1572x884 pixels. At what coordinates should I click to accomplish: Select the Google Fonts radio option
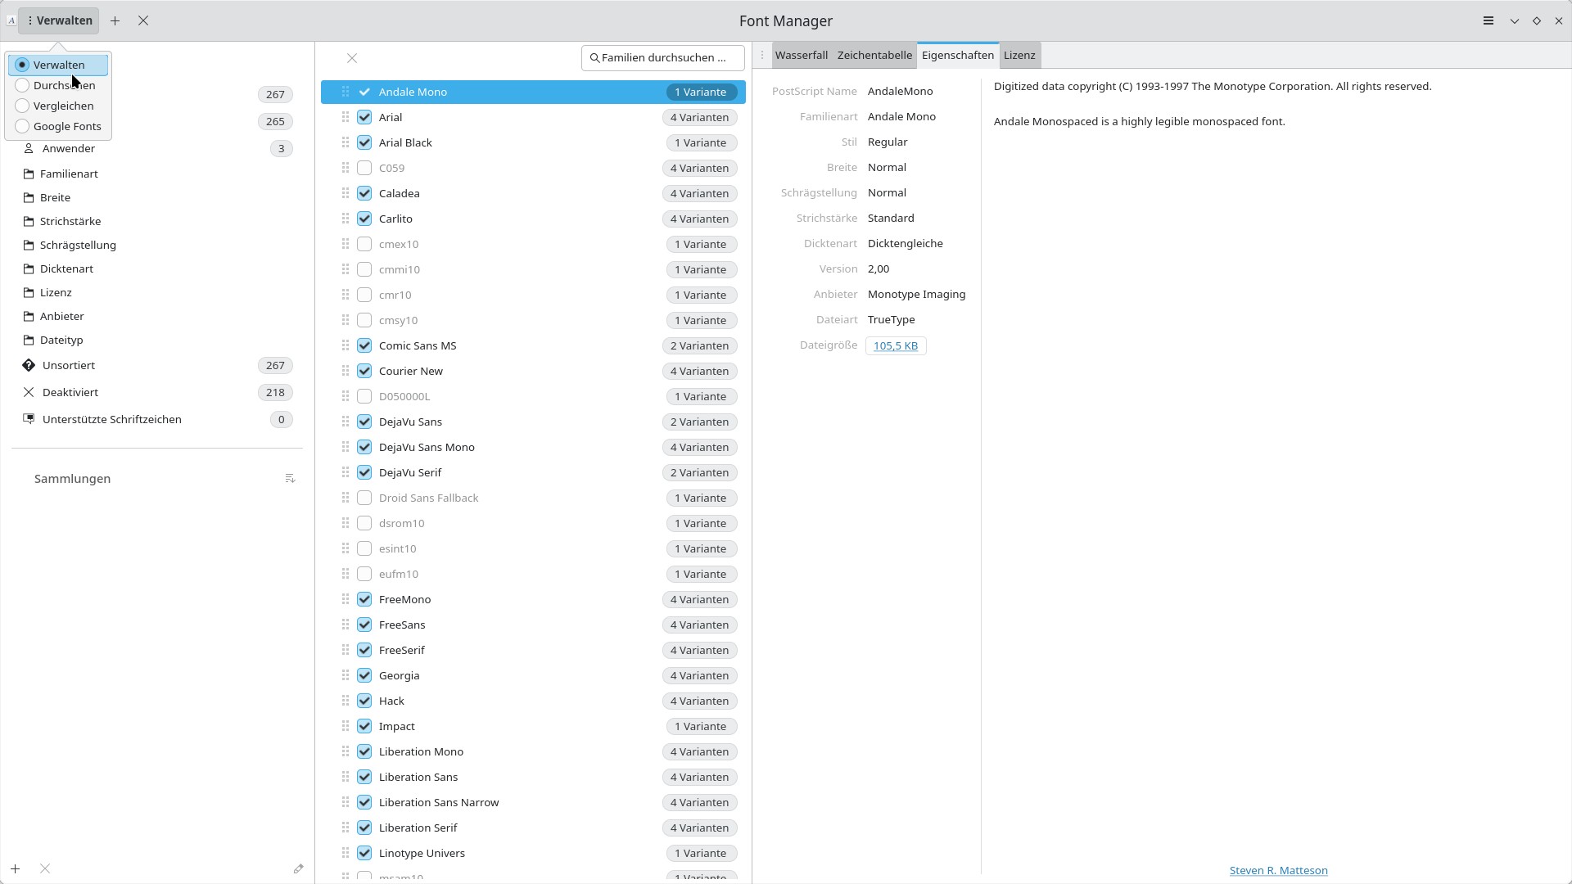[58, 127]
